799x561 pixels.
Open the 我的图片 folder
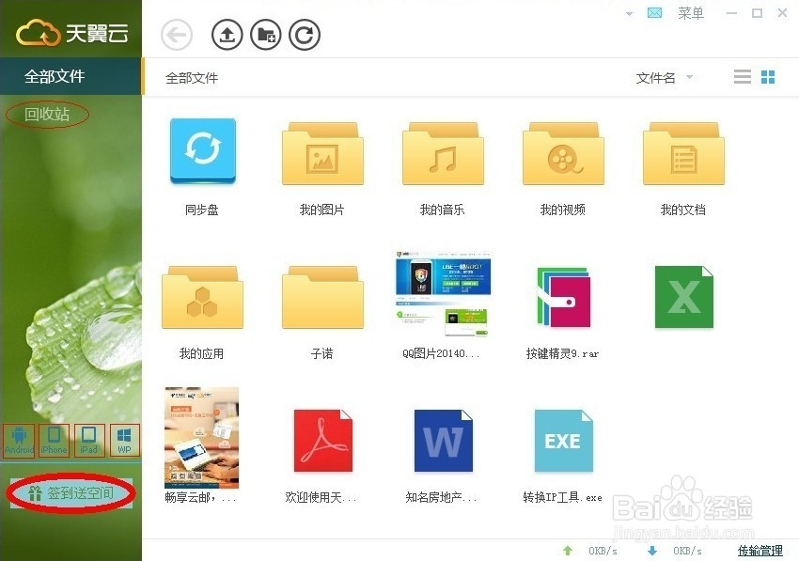[322, 153]
